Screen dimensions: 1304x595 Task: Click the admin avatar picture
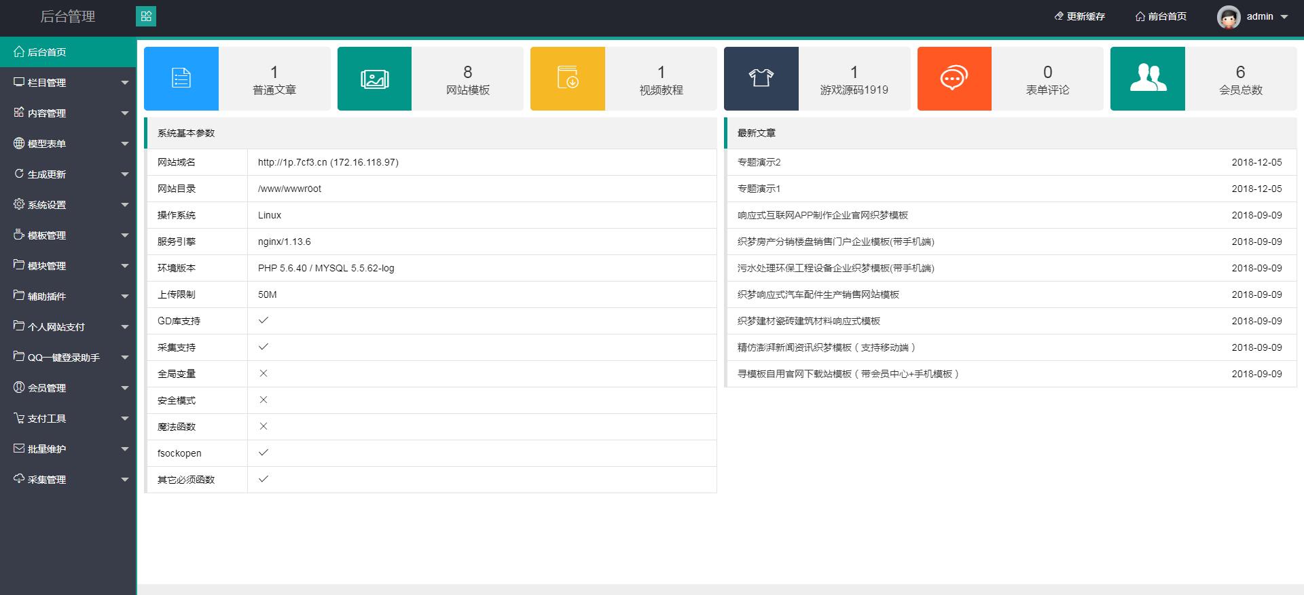tap(1228, 17)
